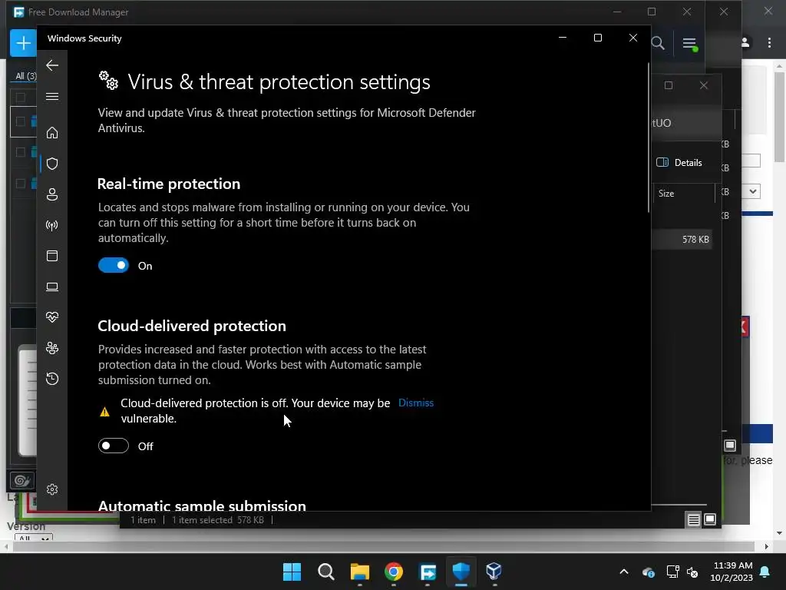This screenshot has height=590, width=786.
Task: Open the Windows Security hamburger navigation menu
Action: pos(52,96)
